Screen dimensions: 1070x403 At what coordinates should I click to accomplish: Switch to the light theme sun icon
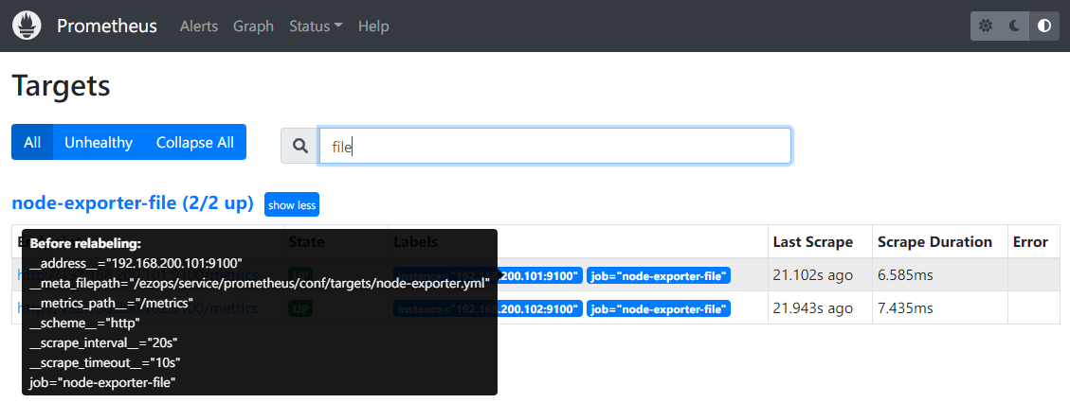(x=986, y=26)
